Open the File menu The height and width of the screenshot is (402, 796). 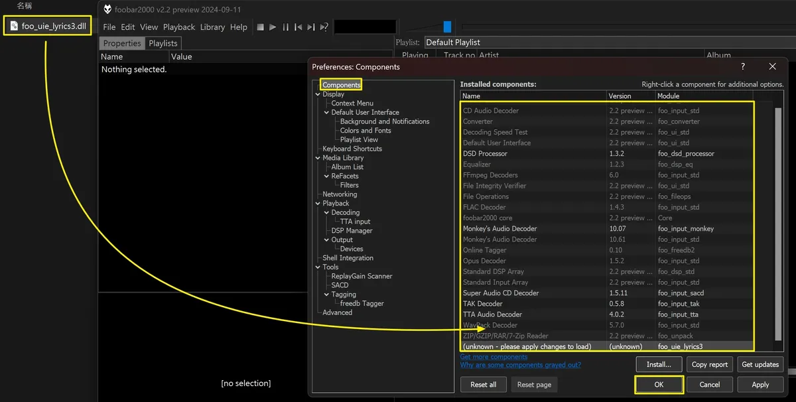click(109, 27)
